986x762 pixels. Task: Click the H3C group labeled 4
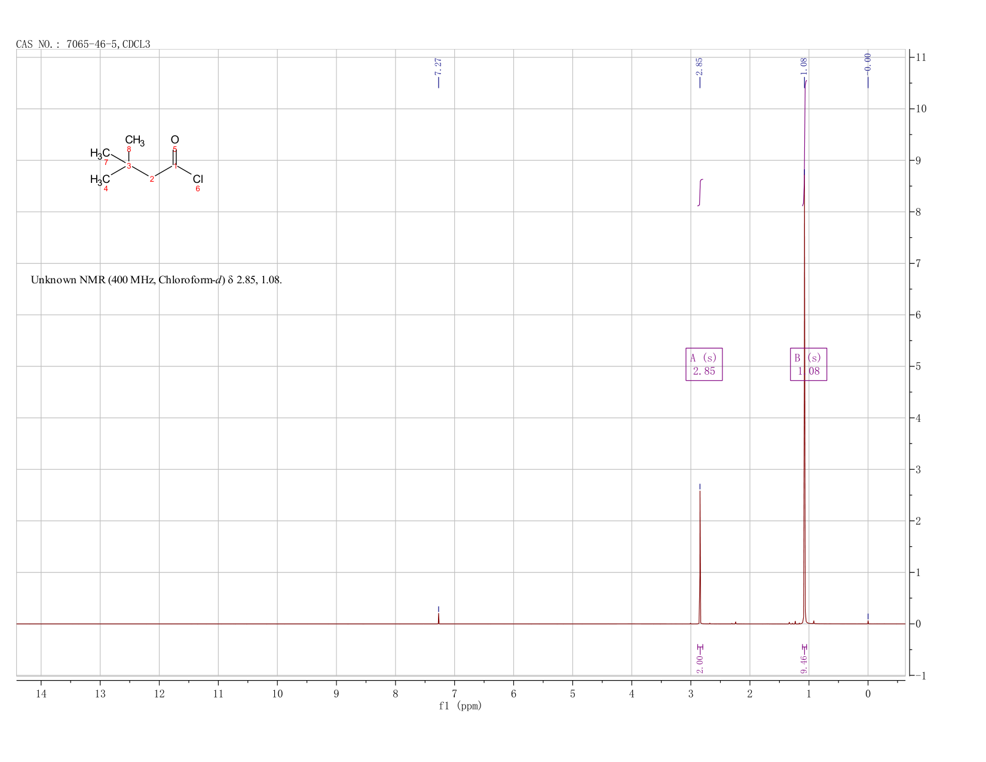tap(100, 180)
